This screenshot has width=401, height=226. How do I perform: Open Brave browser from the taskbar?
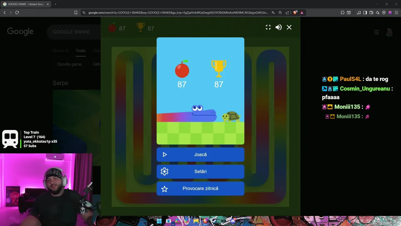(205, 221)
